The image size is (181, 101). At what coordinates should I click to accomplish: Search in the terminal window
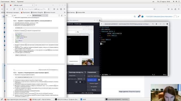[x=153, y=24]
